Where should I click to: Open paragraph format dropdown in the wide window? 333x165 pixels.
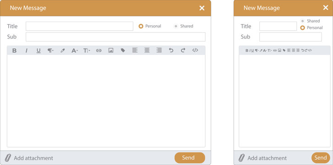50,50
